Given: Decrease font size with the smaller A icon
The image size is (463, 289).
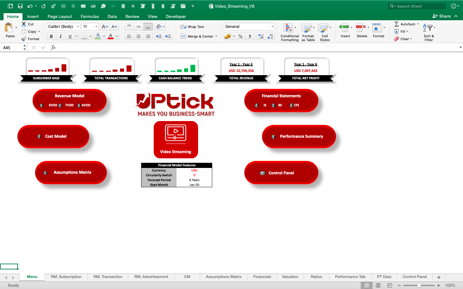Looking at the screenshot, I should [x=114, y=27].
